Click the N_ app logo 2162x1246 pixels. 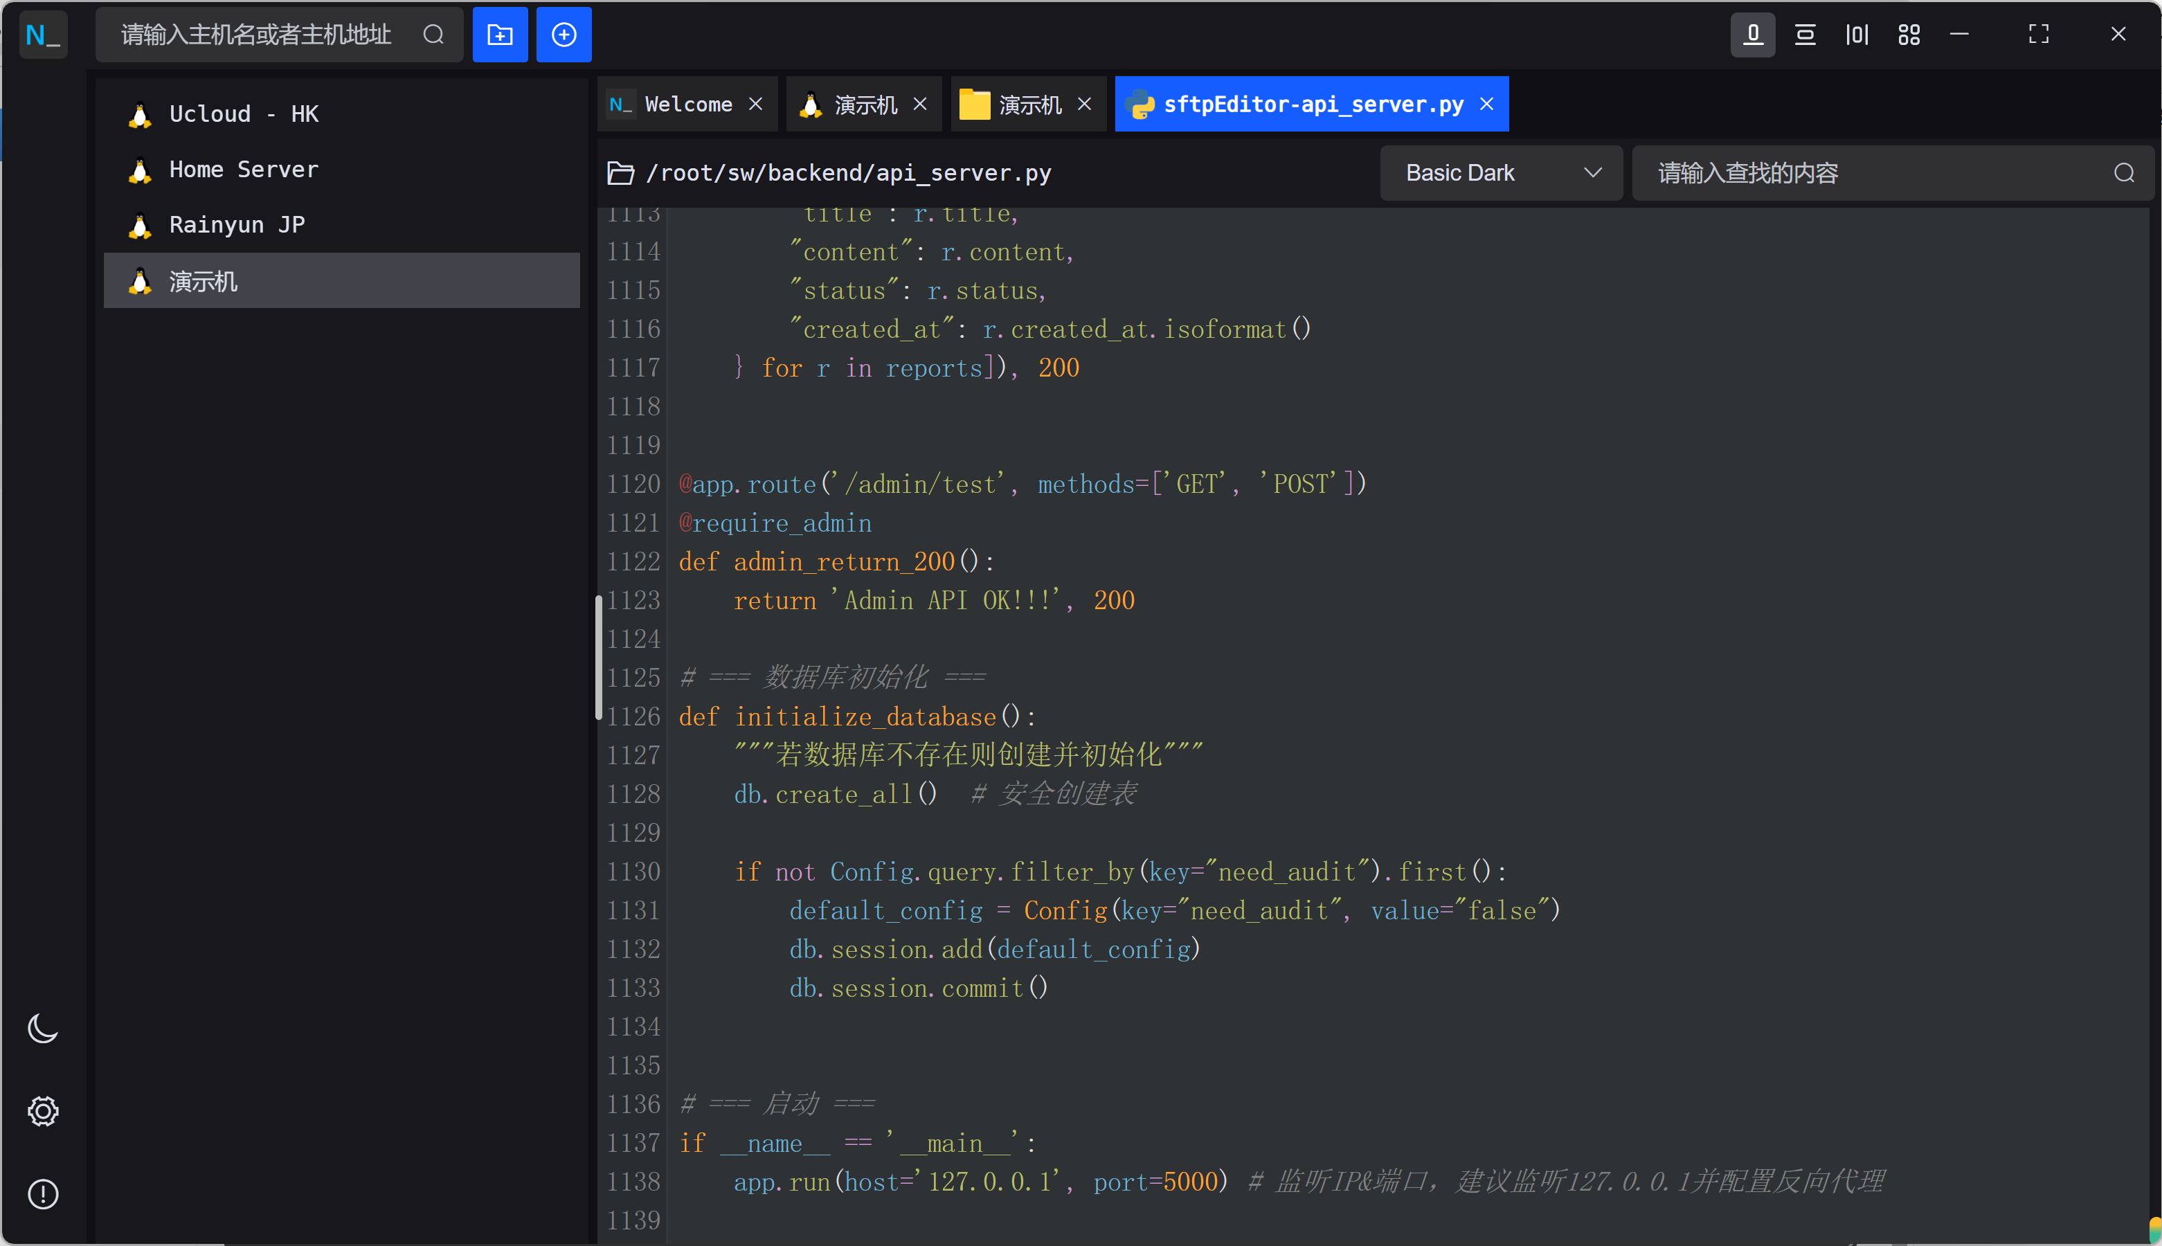(x=43, y=35)
